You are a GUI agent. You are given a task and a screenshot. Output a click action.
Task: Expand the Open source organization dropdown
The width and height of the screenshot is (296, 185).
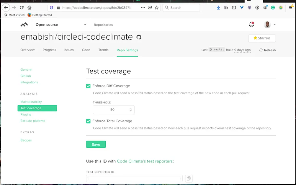click(61, 25)
